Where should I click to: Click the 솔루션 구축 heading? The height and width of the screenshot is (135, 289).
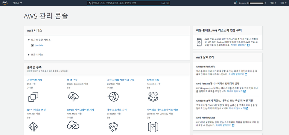click(x=34, y=67)
